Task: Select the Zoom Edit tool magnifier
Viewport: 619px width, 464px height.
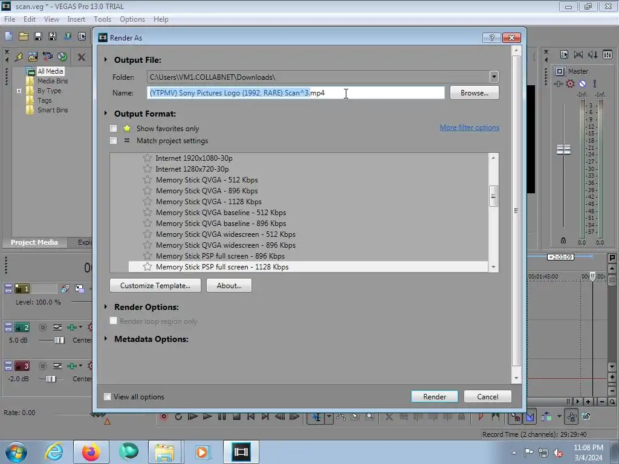Action: (x=369, y=417)
